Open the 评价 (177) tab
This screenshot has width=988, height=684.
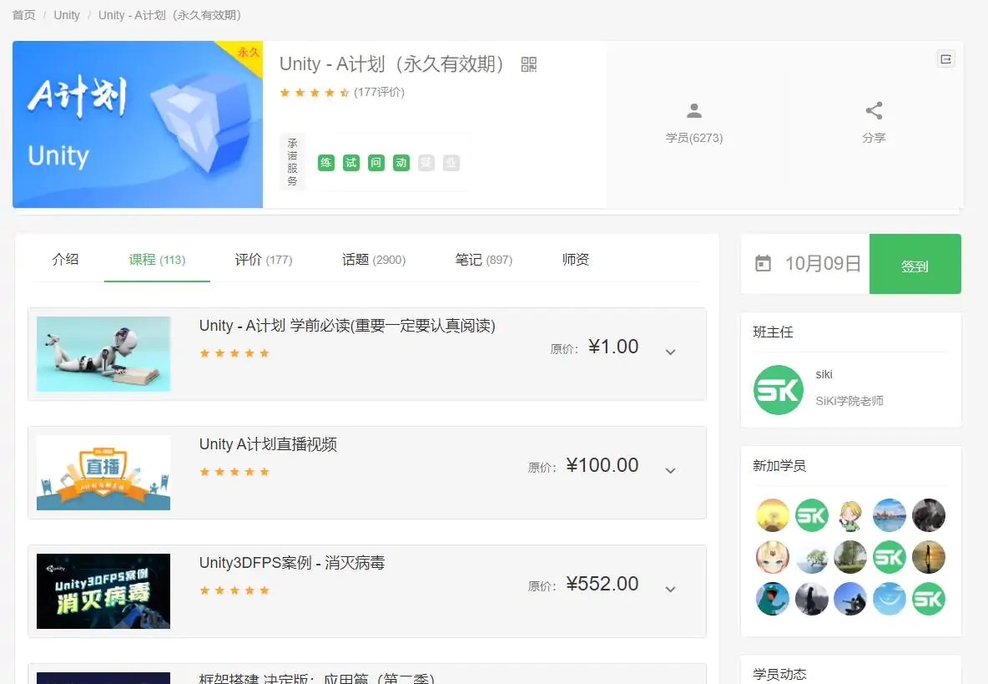point(264,259)
